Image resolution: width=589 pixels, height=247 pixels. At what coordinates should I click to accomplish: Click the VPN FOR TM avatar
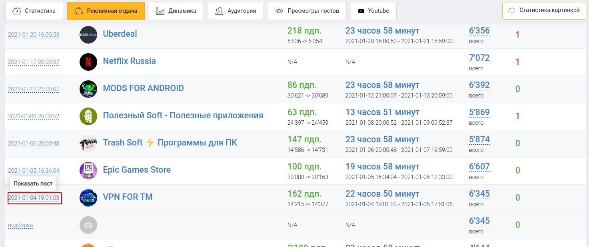[88, 198]
